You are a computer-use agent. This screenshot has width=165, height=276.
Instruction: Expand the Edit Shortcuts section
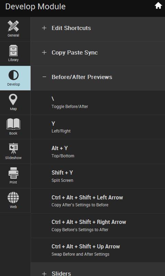[x=98, y=29]
